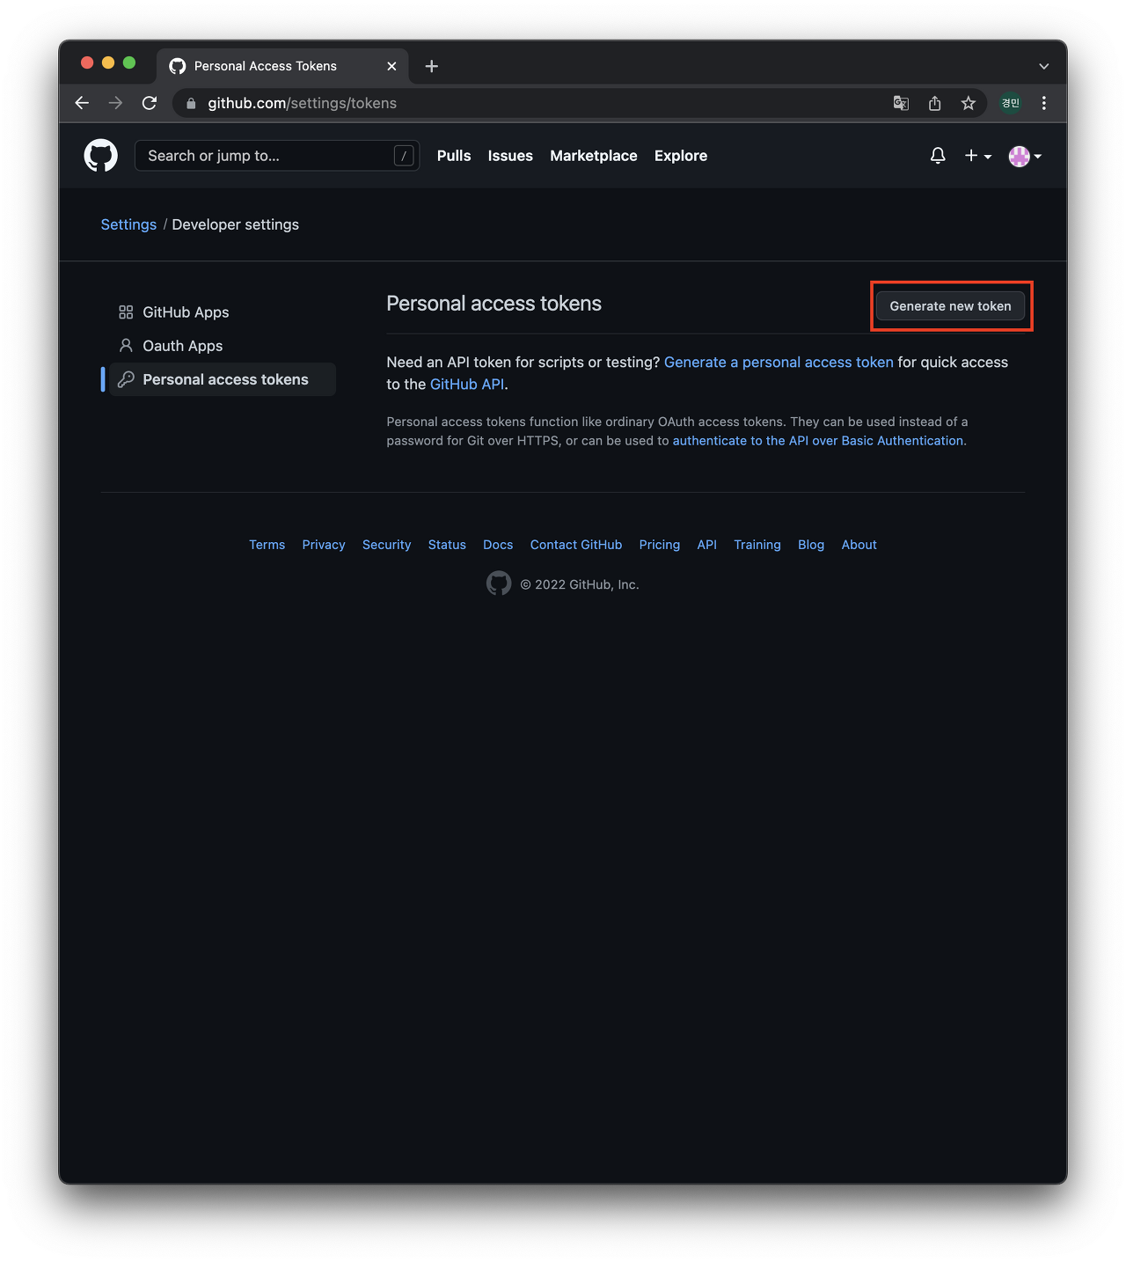Select Oauth Apps in sidebar
The width and height of the screenshot is (1126, 1262).
coord(223,346)
